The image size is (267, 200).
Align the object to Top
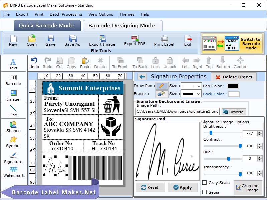[209, 63]
